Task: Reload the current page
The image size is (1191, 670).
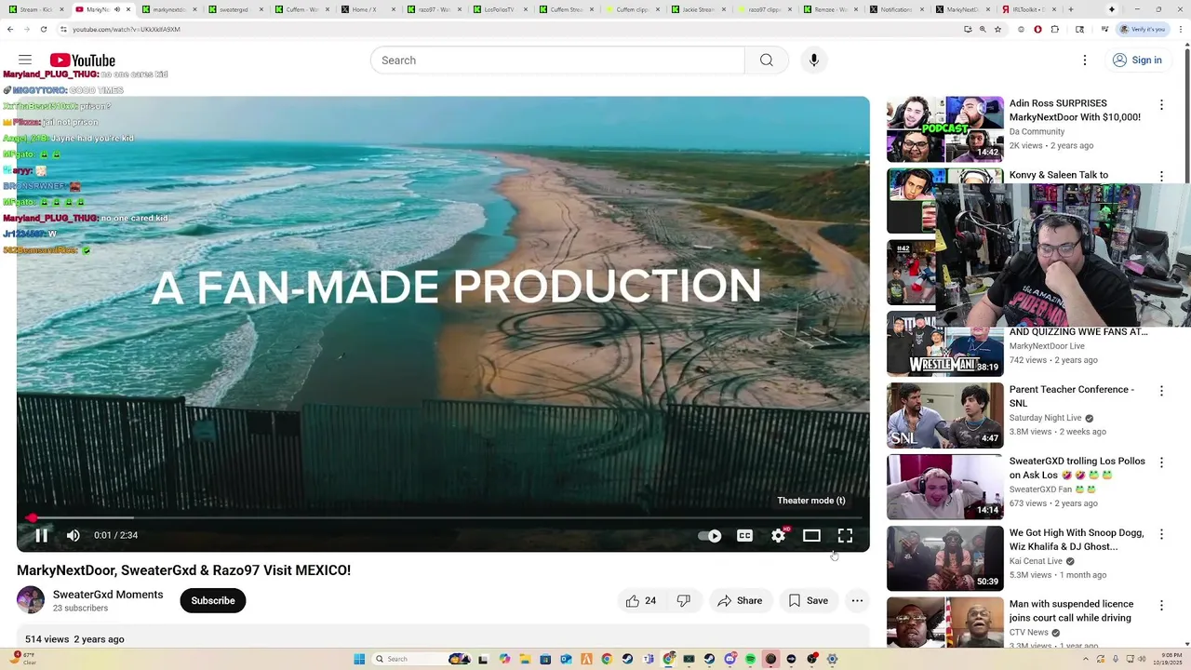Action: tap(43, 29)
